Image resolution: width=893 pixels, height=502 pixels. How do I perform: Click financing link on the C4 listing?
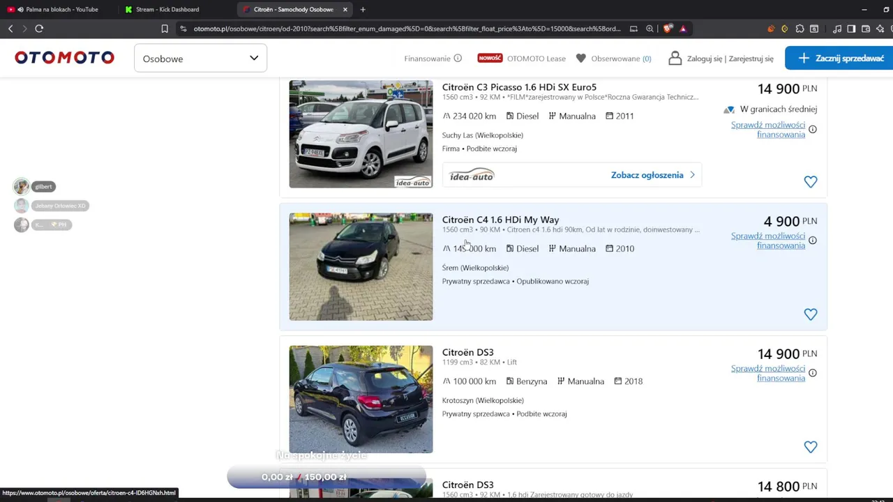point(767,241)
